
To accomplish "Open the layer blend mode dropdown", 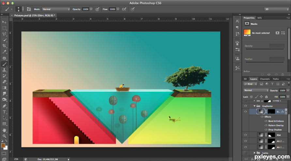I will click(x=256, y=90).
